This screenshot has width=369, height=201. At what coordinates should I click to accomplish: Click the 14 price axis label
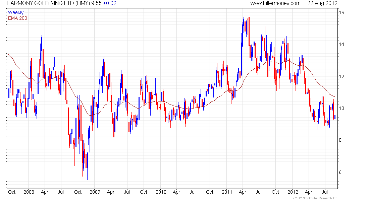341,44
